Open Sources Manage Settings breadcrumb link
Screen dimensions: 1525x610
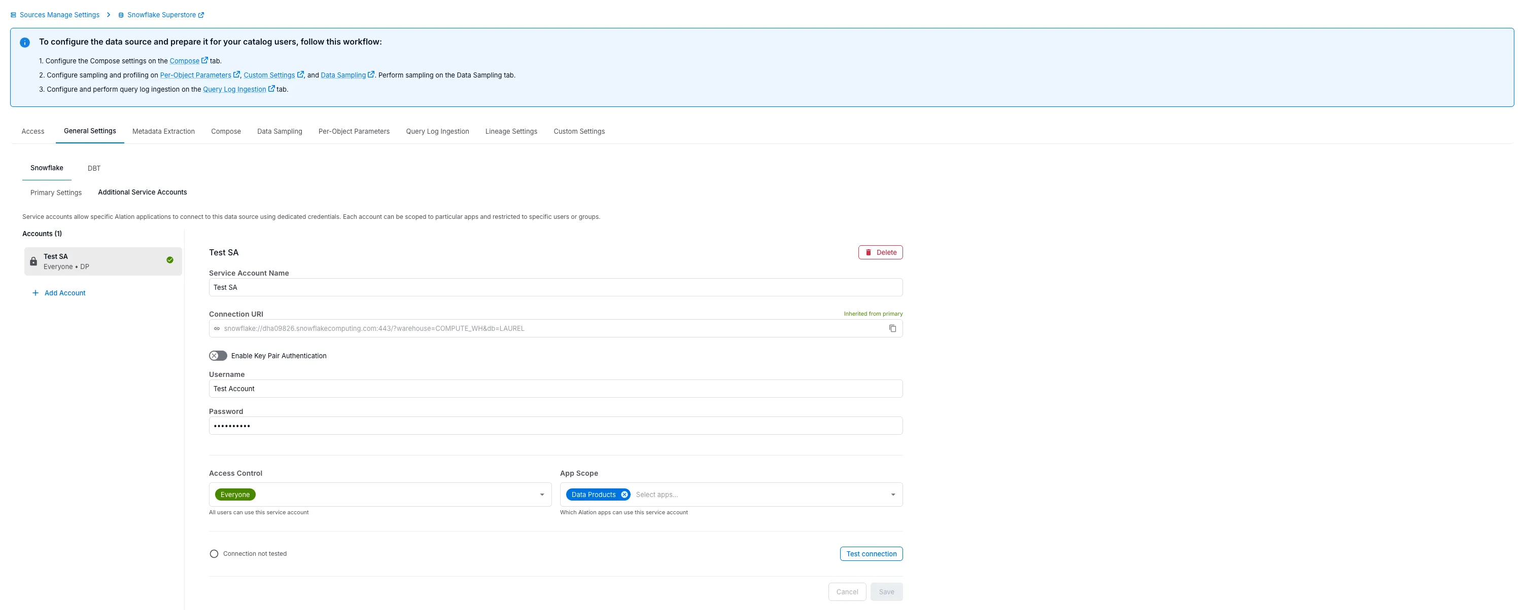(60, 15)
